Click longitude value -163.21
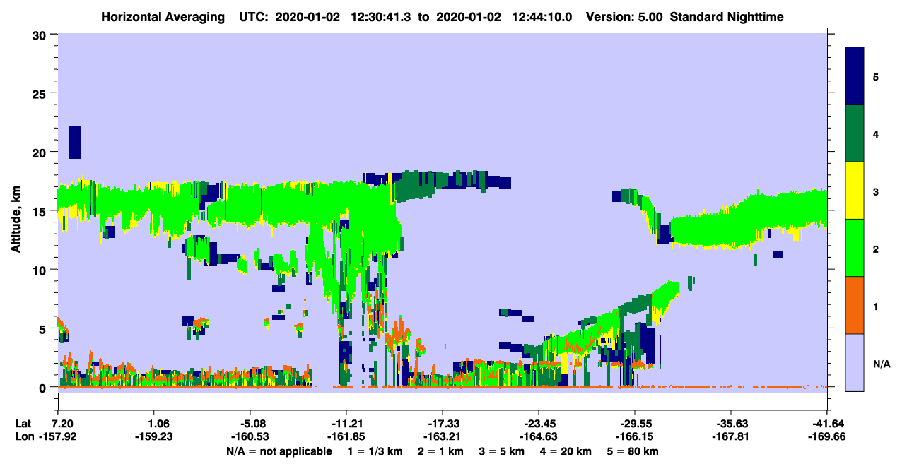The height and width of the screenshot is (471, 919). point(442,436)
